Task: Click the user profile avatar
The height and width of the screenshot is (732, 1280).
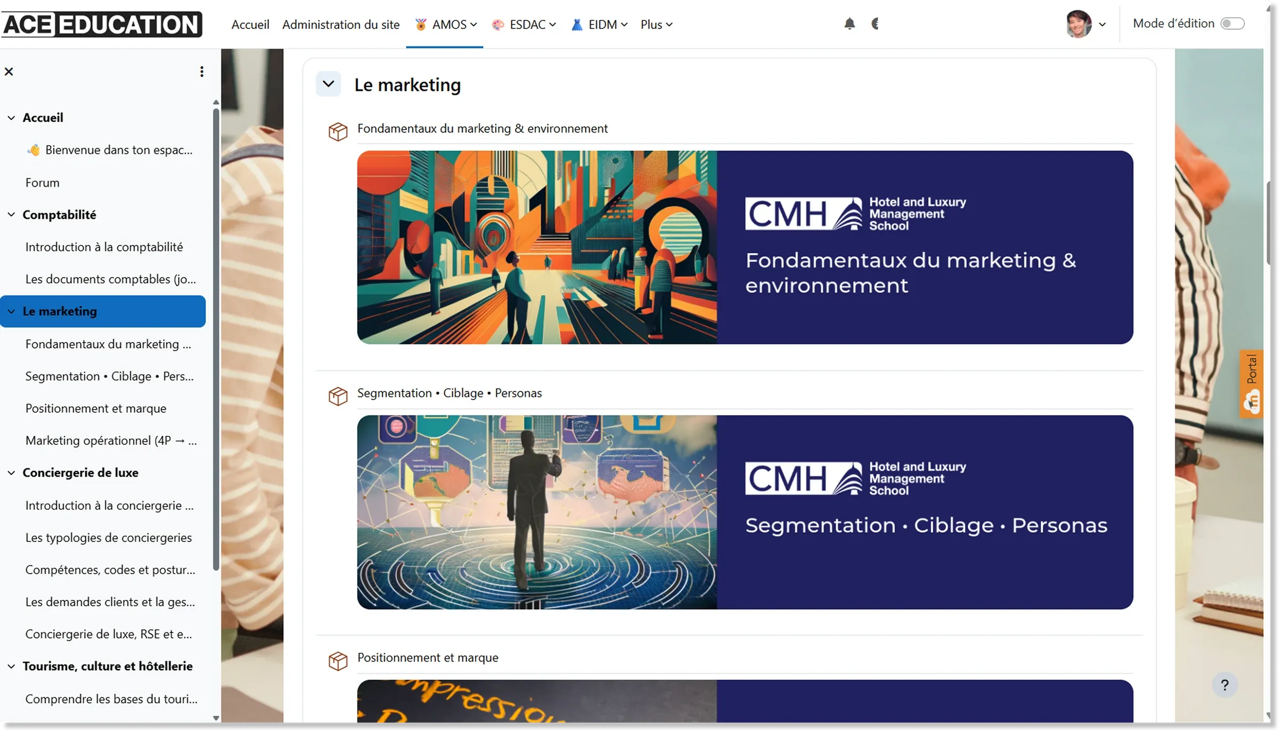Action: pos(1078,24)
